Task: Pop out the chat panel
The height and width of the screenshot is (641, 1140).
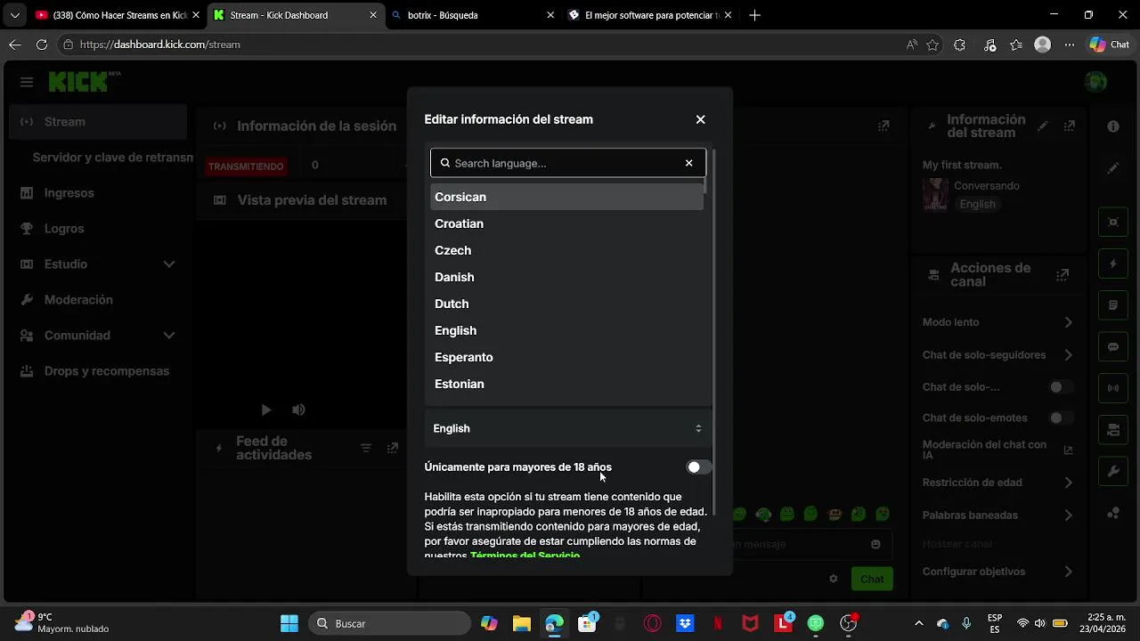Action: pos(883,126)
